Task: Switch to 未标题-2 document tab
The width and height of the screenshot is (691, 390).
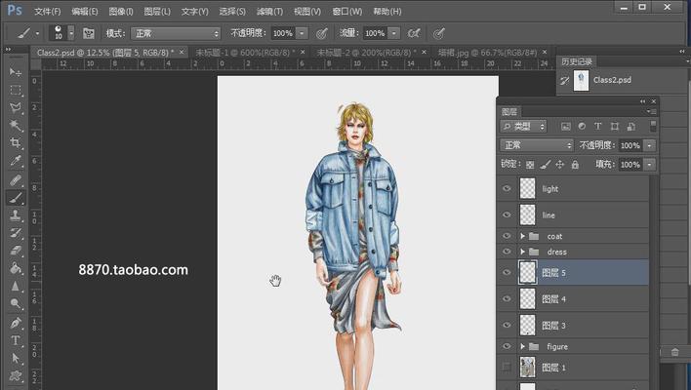Action: click(x=367, y=53)
